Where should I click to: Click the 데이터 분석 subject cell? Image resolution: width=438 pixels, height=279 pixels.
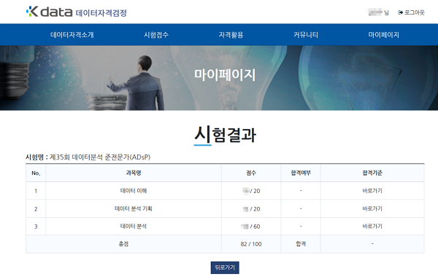coord(134,227)
